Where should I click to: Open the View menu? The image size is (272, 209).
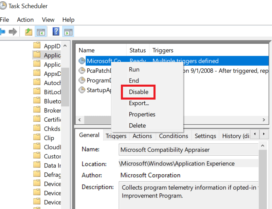48,20
